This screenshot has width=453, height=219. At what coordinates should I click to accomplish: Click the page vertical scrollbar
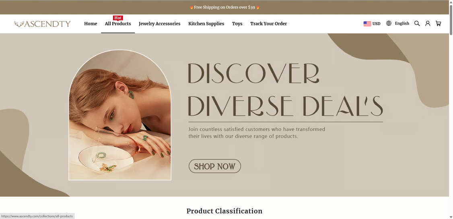tap(451, 110)
